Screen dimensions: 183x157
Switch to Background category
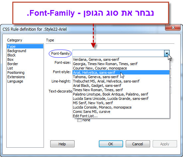pos(25,51)
